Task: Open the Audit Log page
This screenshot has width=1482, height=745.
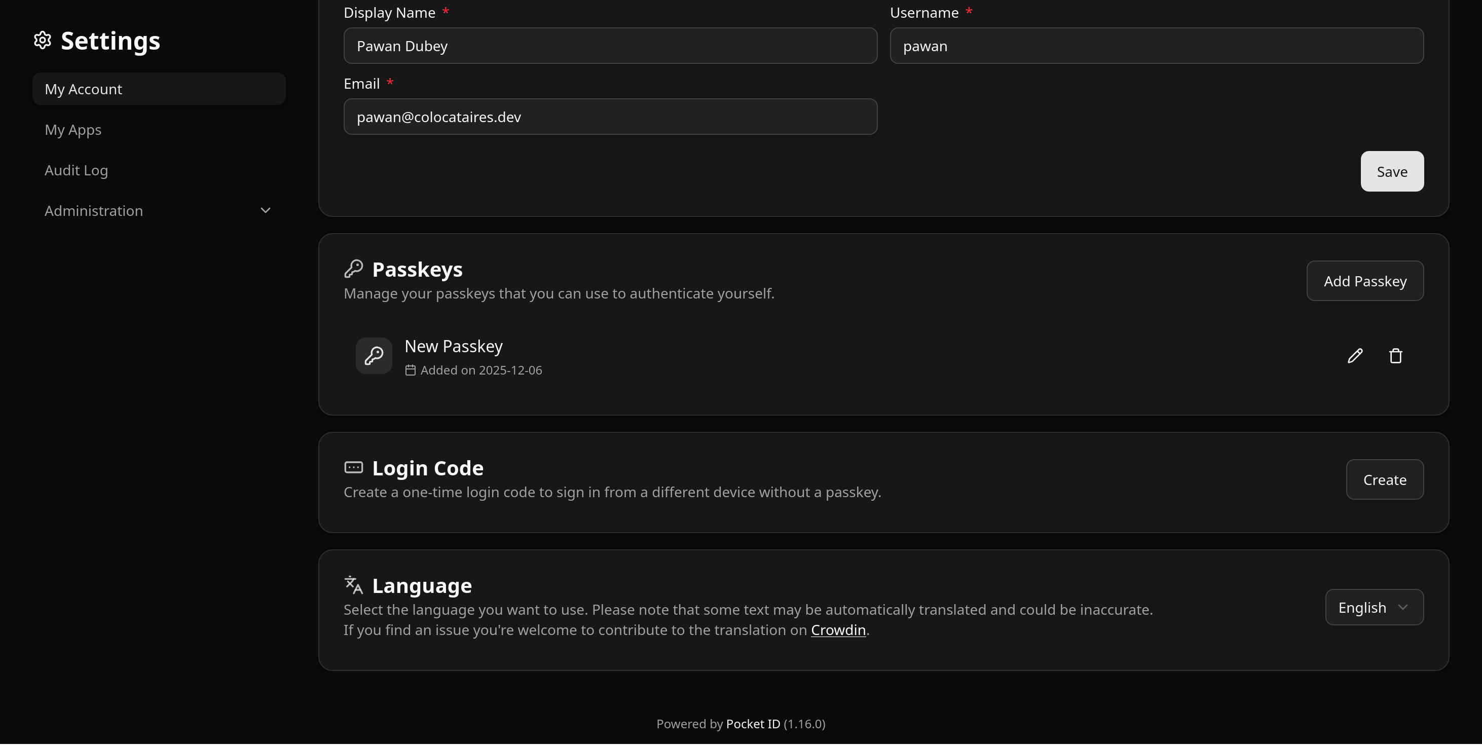Action: tap(76, 170)
